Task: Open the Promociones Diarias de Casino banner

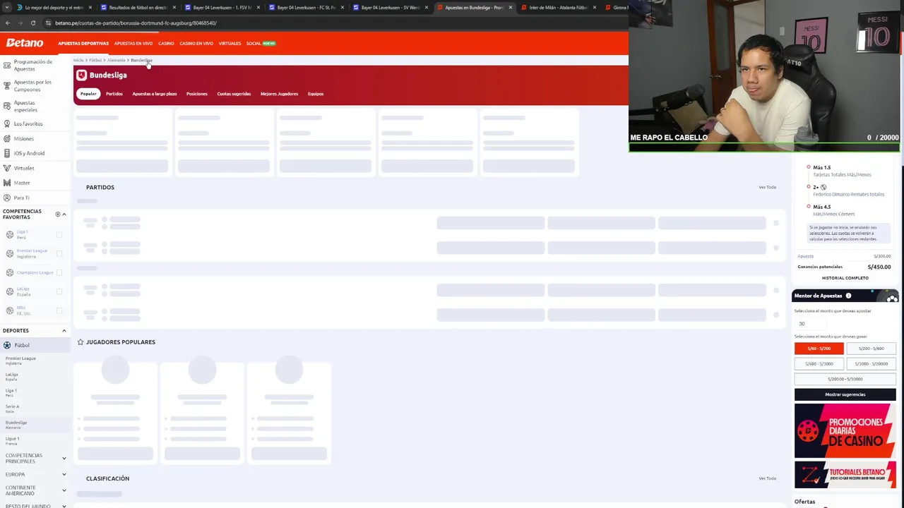Action: [845, 431]
